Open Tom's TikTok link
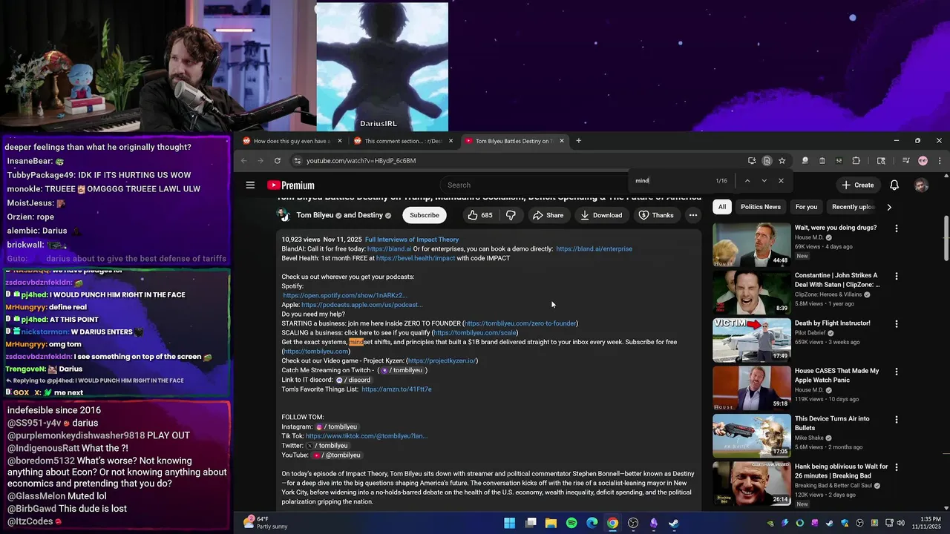The height and width of the screenshot is (534, 950). point(367,436)
